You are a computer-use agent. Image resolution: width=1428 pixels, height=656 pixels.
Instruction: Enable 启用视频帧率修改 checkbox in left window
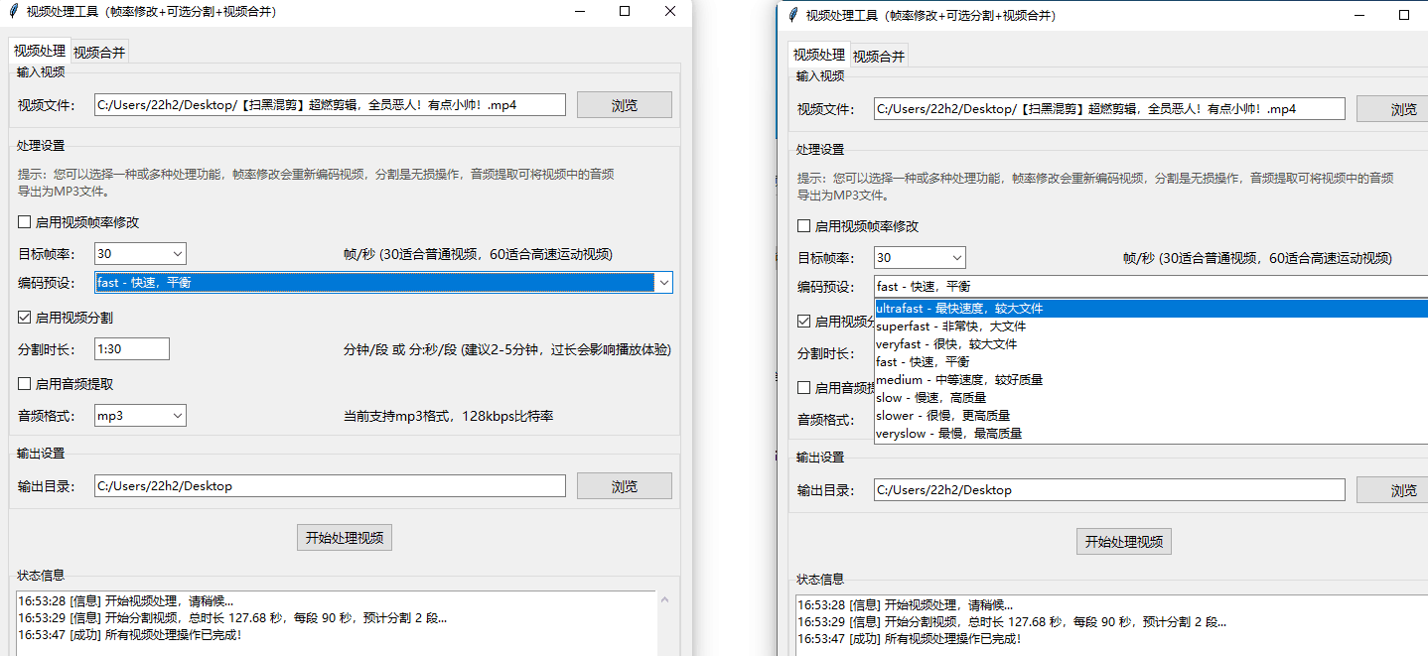[x=25, y=222]
